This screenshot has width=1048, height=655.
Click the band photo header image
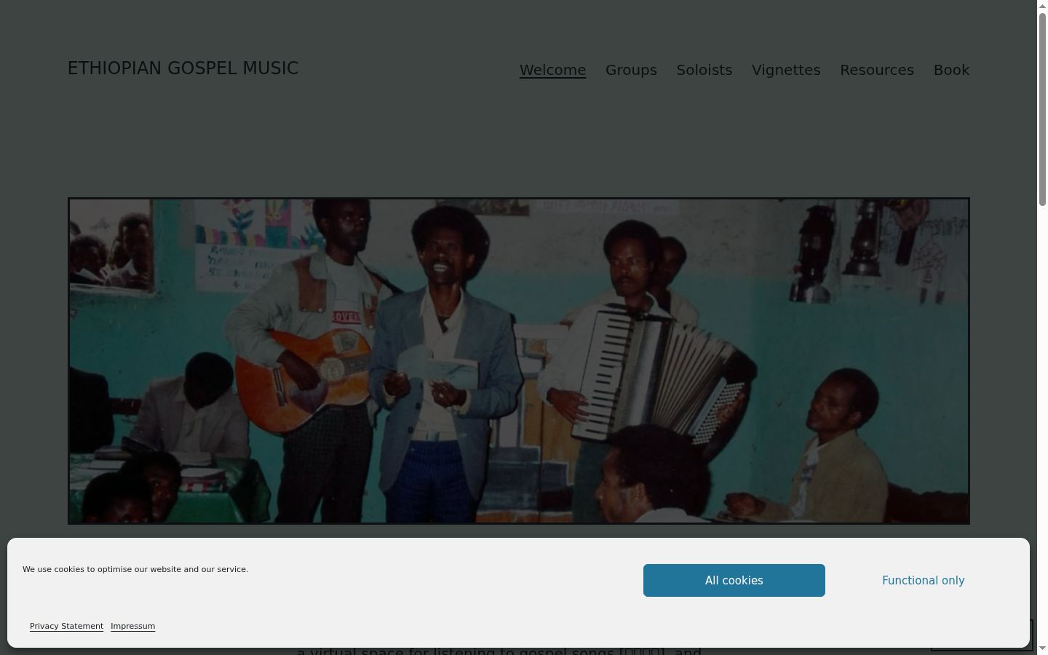519,361
